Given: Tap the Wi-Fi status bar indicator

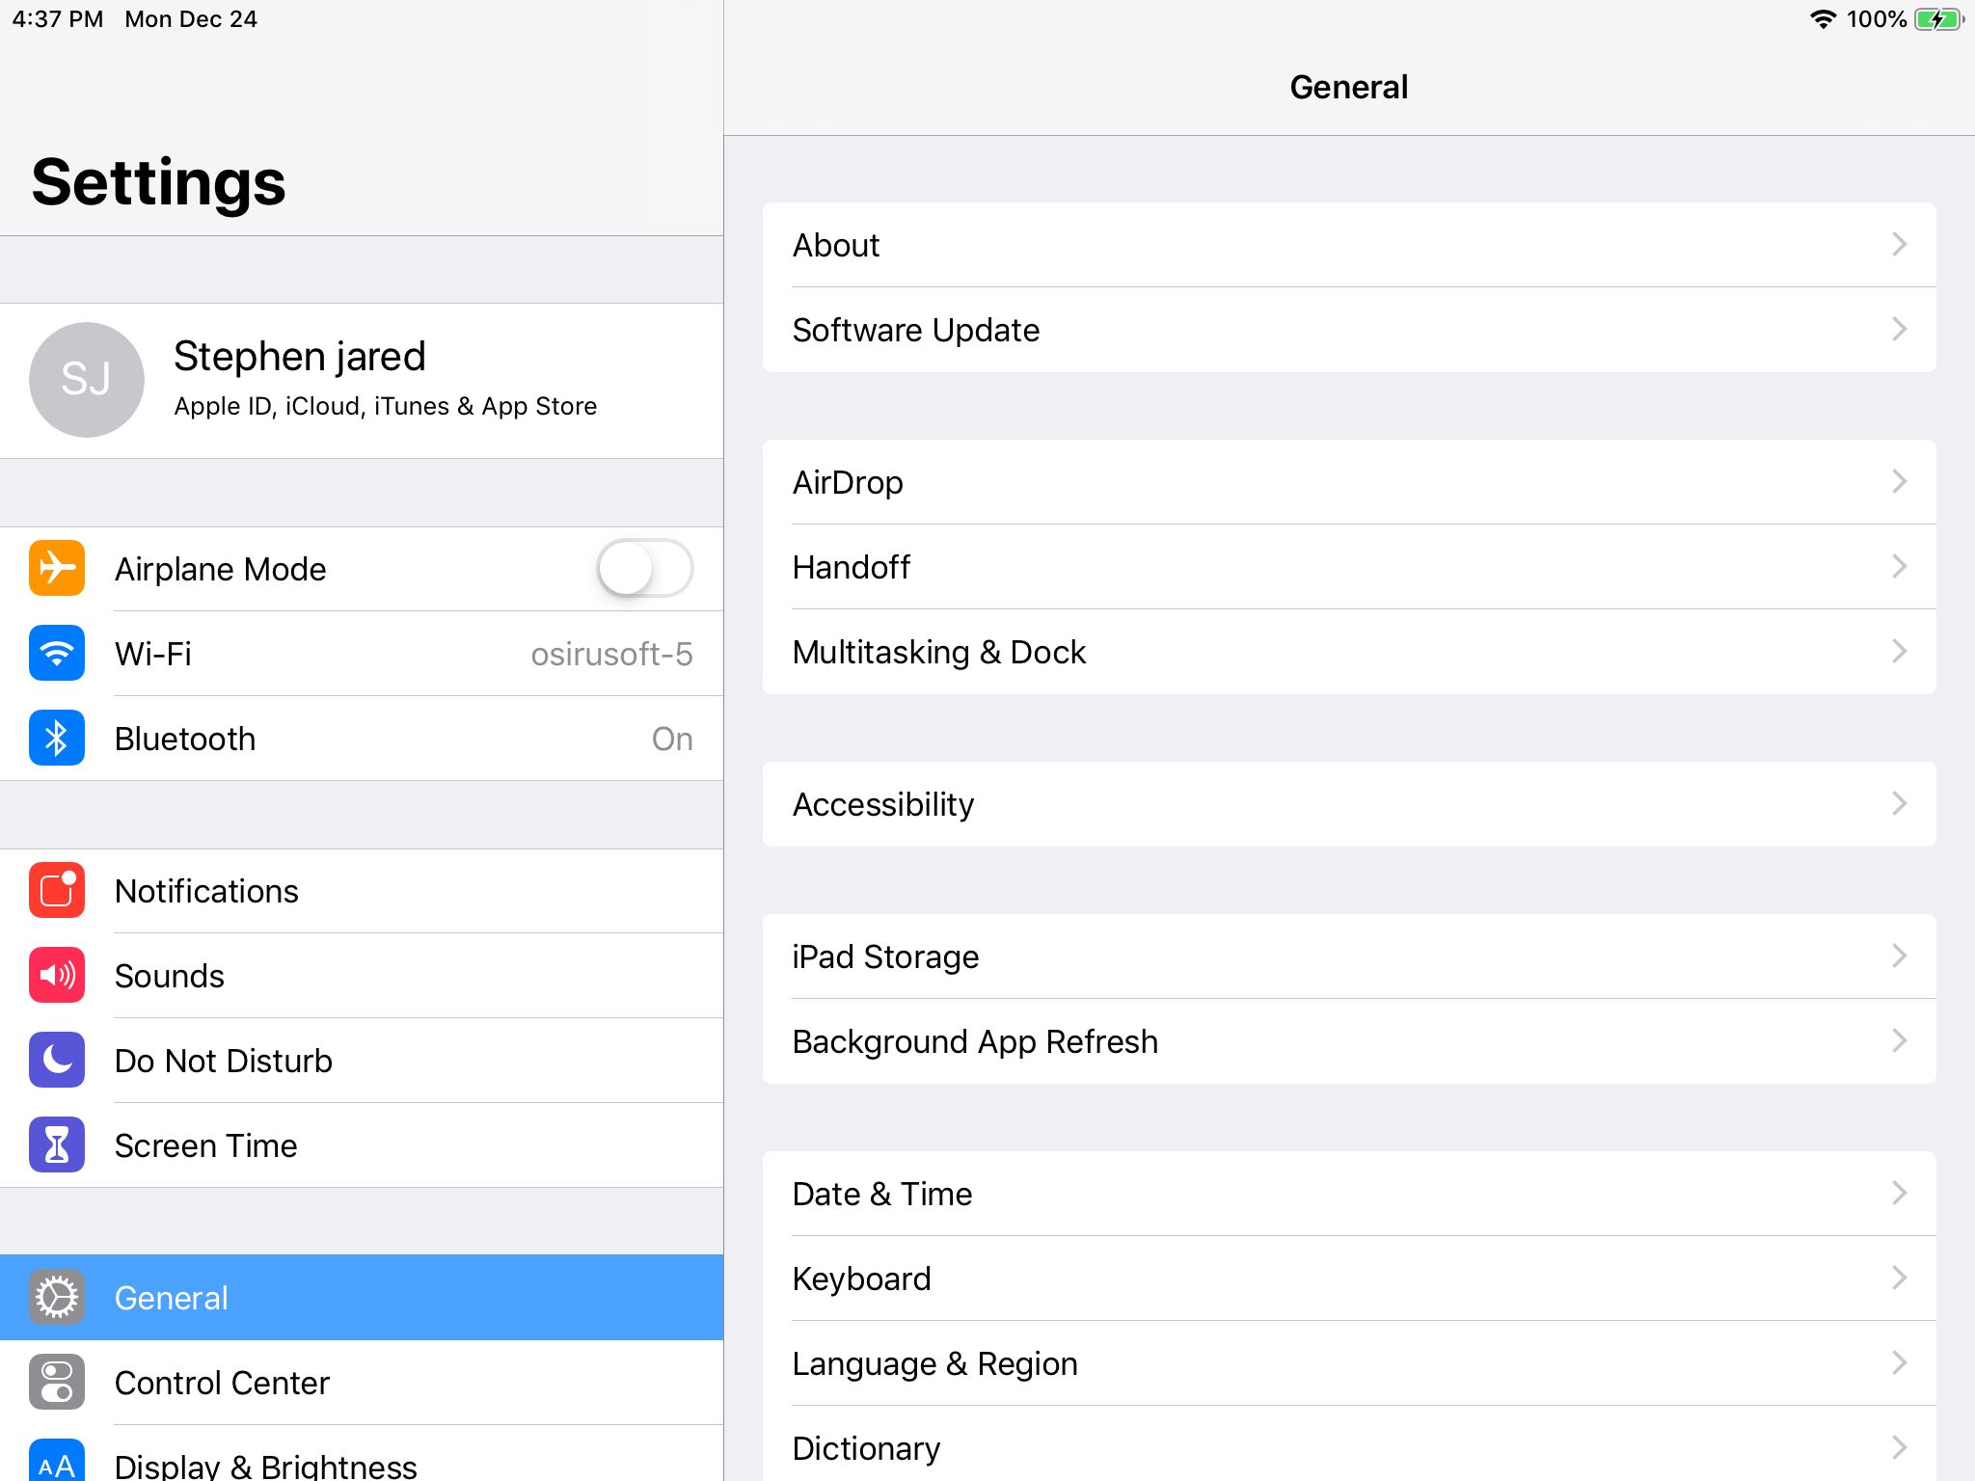Looking at the screenshot, I should [x=1823, y=19].
